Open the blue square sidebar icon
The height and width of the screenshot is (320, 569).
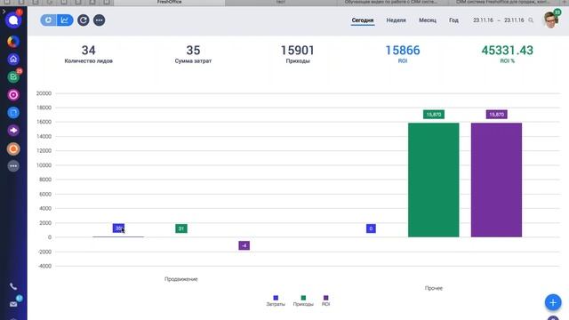tap(13, 113)
